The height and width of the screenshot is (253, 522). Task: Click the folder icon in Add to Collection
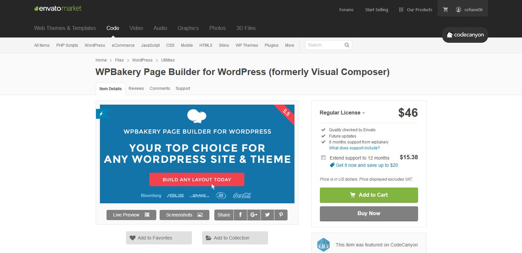tap(209, 238)
